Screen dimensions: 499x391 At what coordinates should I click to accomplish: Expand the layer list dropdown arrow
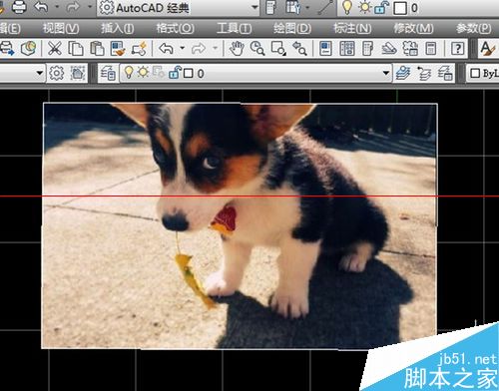pos(386,73)
